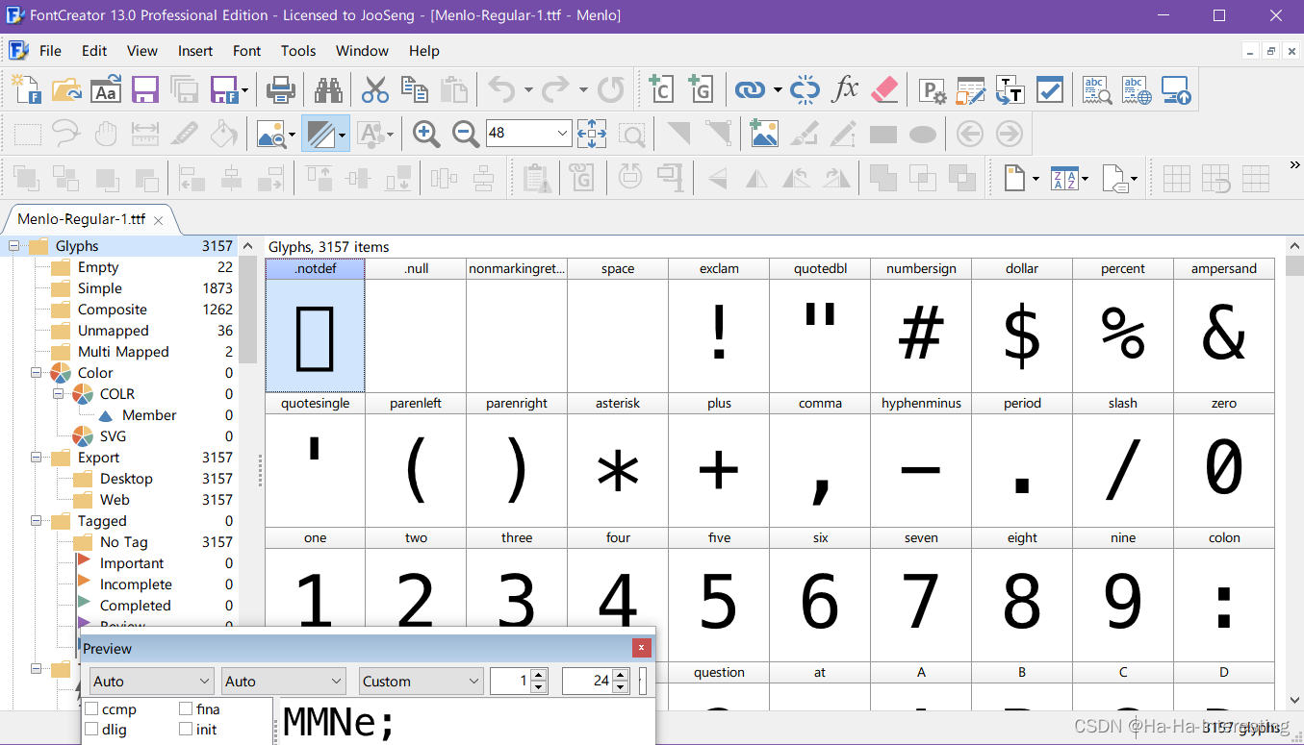Show hidden toolbar items via the chevron
This screenshot has width=1304, height=745.
1294,165
